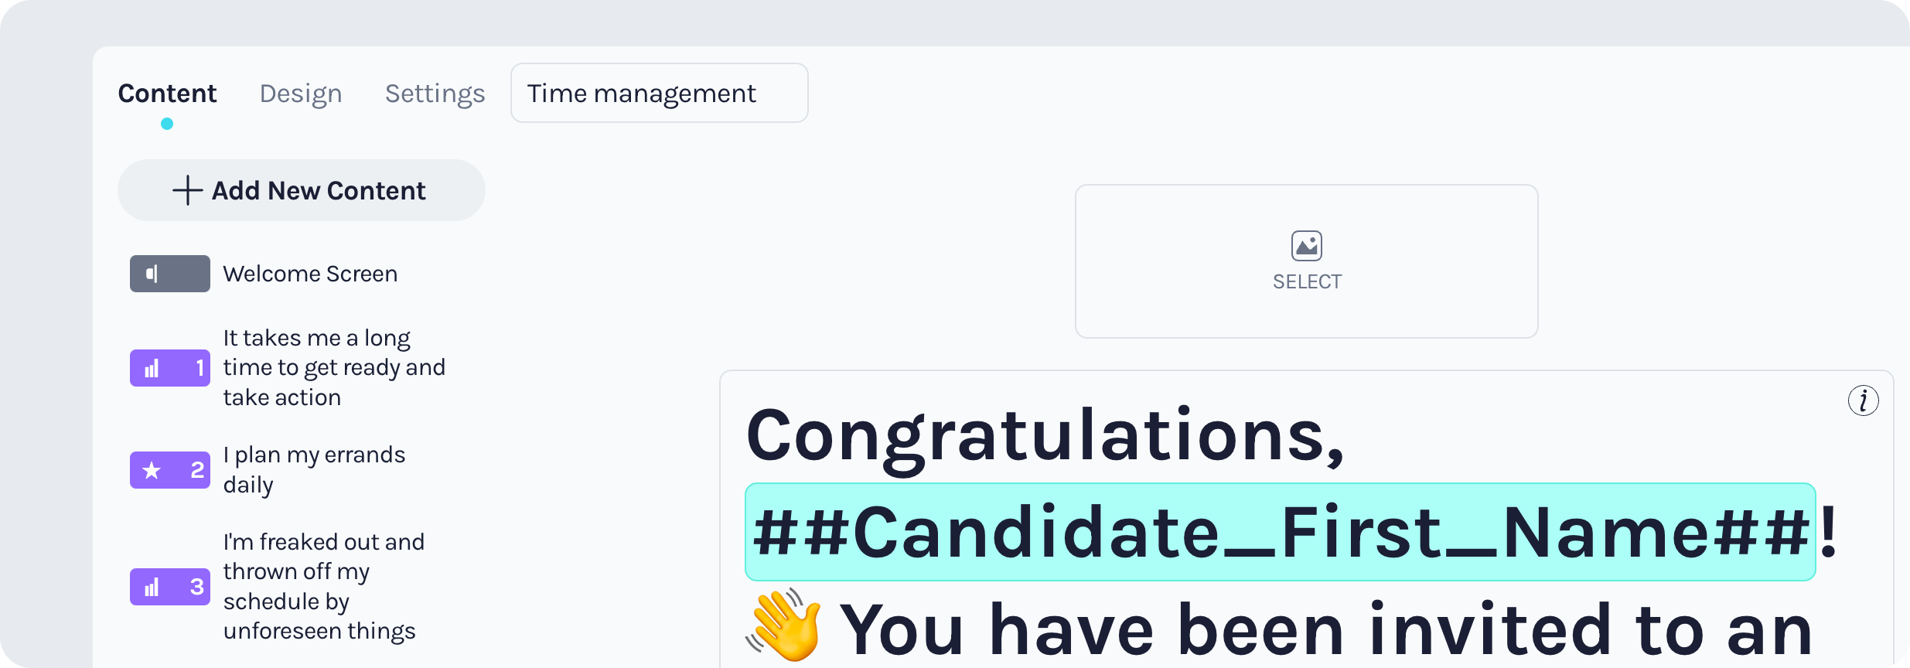1910x668 pixels.
Task: Open the Settings tab
Action: click(435, 93)
